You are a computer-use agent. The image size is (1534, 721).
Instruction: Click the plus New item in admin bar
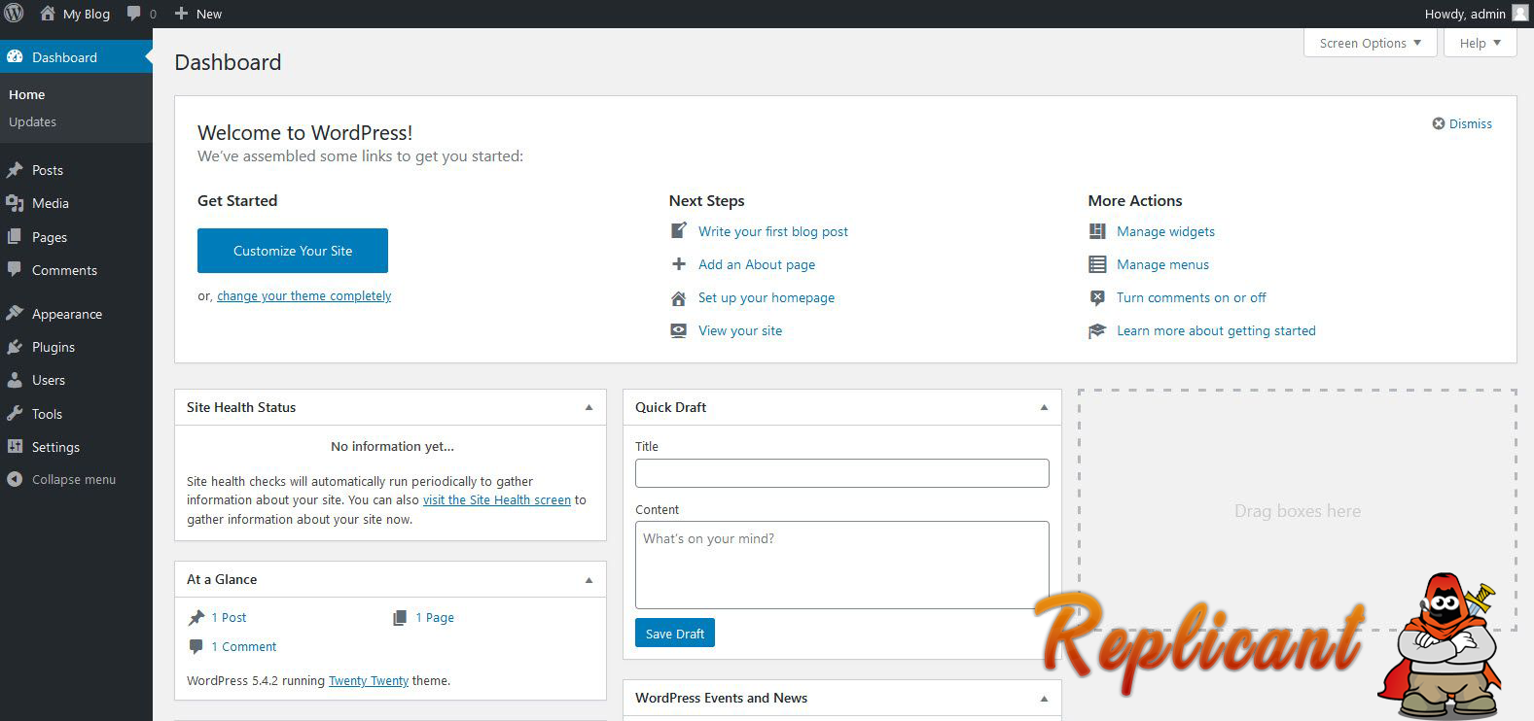(197, 14)
